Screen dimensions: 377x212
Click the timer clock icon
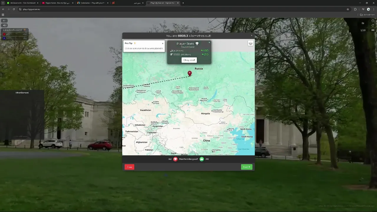373,21
